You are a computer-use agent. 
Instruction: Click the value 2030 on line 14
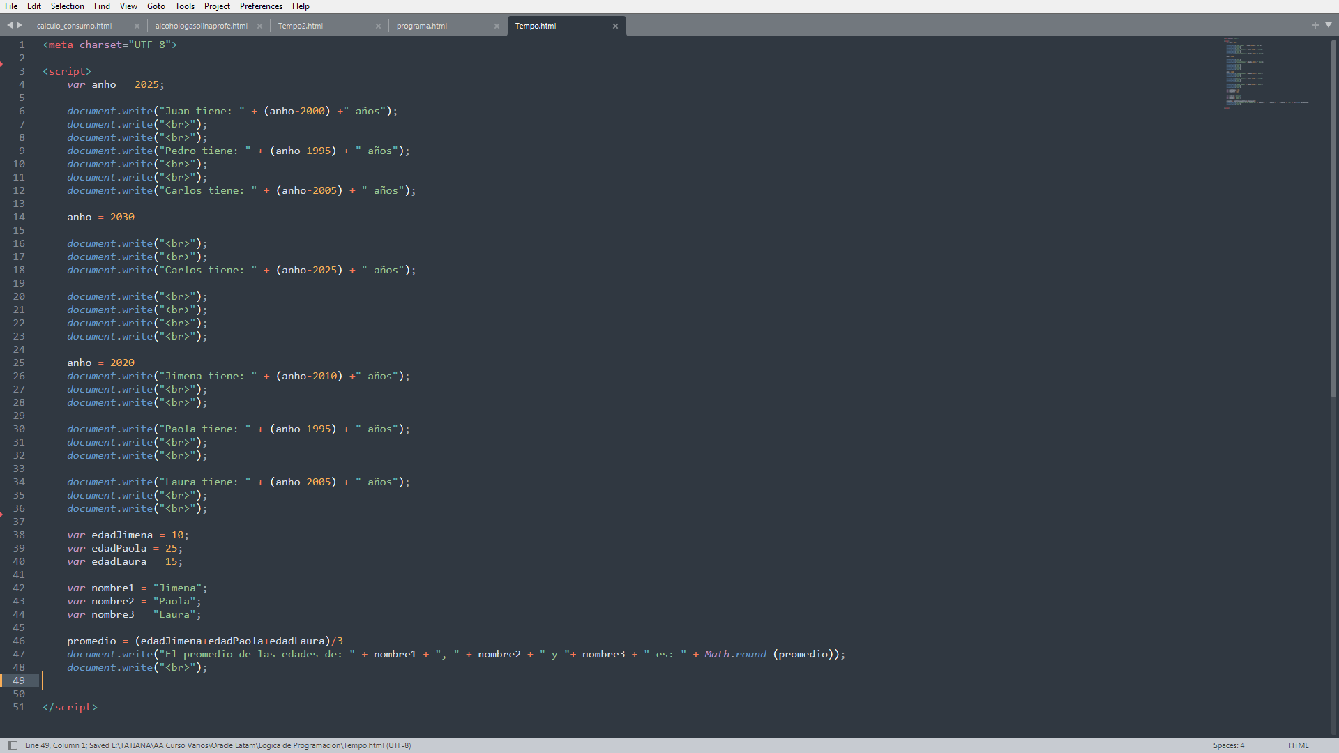(x=122, y=217)
